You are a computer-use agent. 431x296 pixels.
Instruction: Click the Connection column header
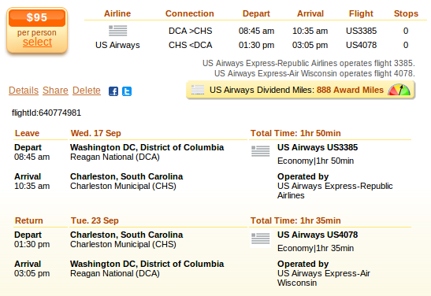coord(190,13)
